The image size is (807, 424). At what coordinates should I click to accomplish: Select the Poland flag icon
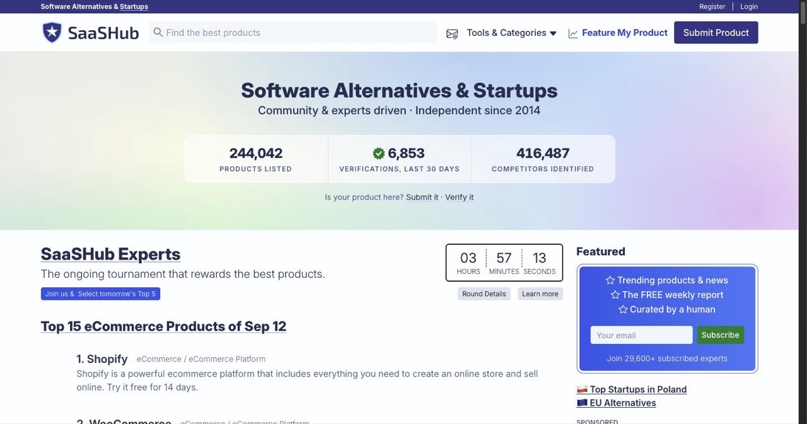point(582,389)
